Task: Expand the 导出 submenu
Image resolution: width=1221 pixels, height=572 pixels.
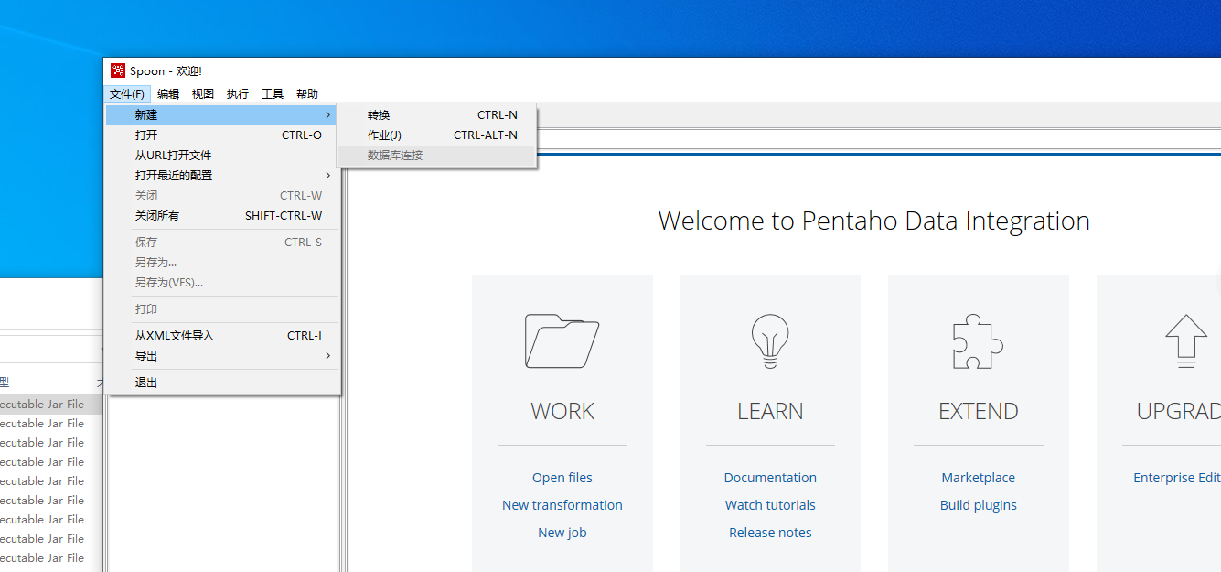Action: pos(222,355)
